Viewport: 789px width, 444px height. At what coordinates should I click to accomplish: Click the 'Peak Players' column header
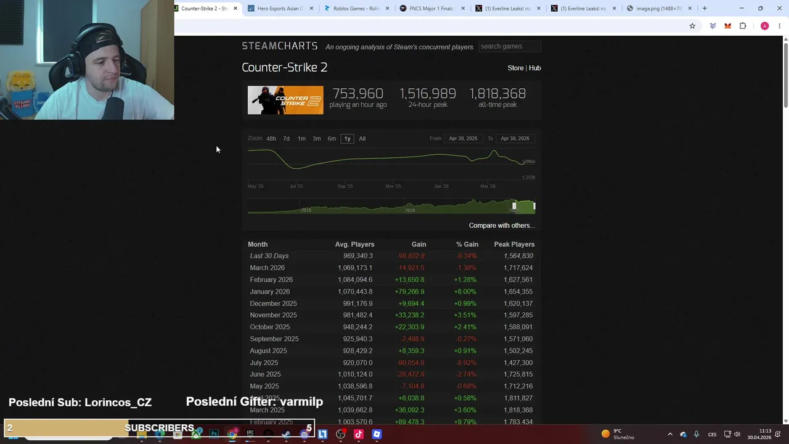pos(514,245)
